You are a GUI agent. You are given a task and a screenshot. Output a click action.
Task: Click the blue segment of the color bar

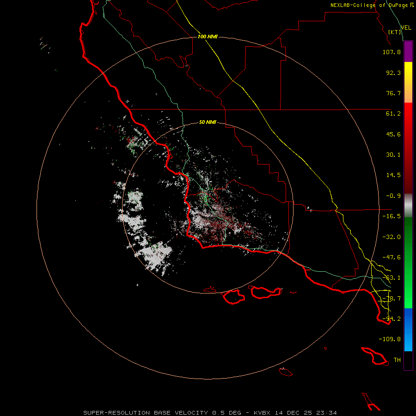[x=408, y=330]
